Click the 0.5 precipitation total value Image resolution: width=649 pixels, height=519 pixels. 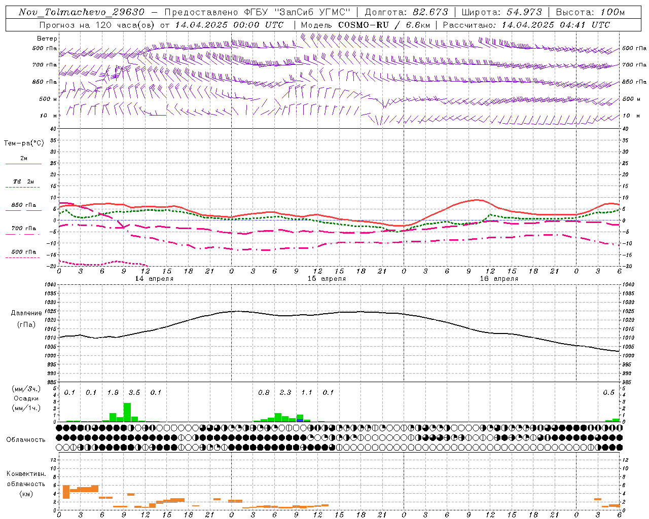(608, 393)
